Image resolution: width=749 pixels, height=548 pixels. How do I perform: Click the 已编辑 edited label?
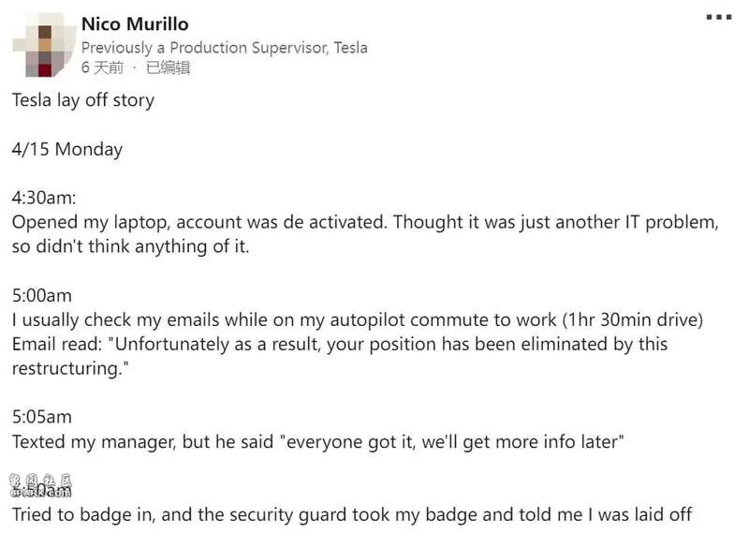pyautogui.click(x=169, y=67)
